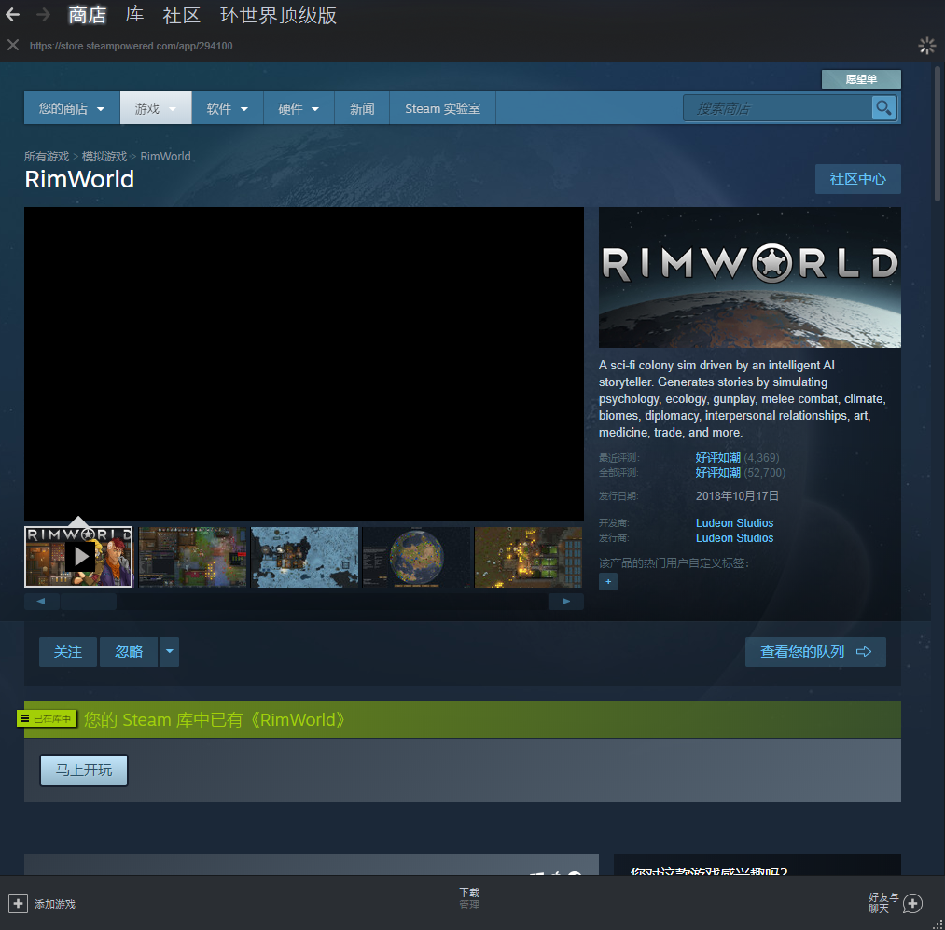
Task: Click the back navigation arrow
Action: tap(13, 15)
